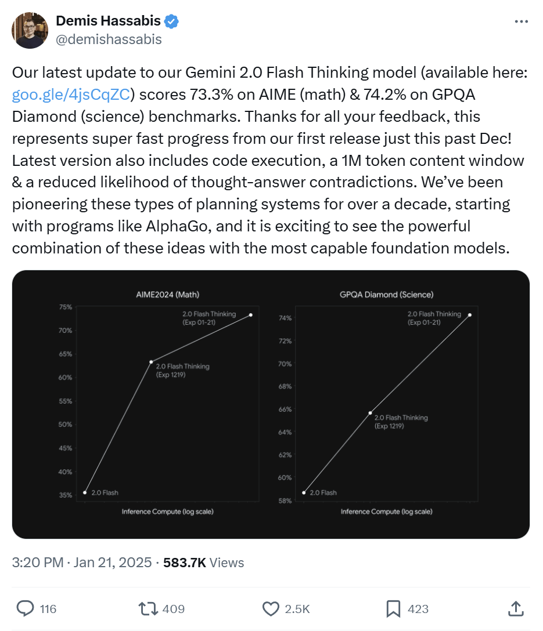
Task: Click the Demis Hassabis display name
Action: 108,20
